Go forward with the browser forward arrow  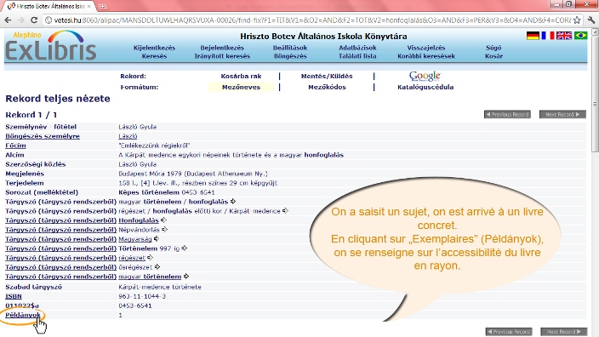[21, 20]
